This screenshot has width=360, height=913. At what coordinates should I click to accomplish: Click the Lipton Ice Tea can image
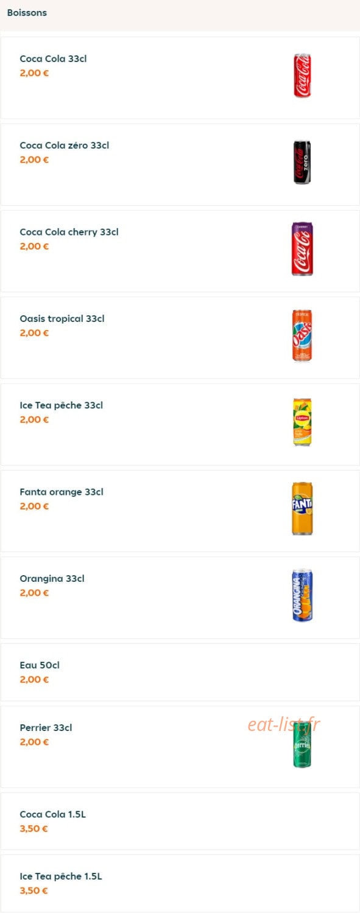point(302,422)
